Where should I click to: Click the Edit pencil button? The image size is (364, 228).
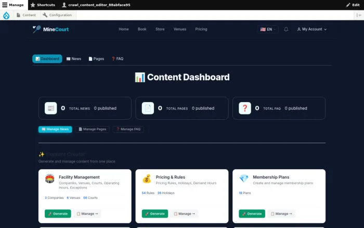[x=353, y=5]
